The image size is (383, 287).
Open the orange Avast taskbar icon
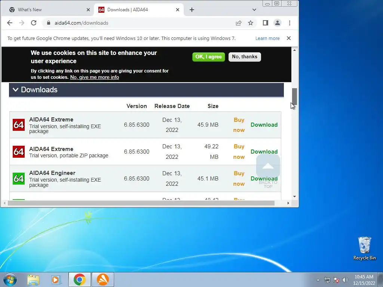coord(103,280)
